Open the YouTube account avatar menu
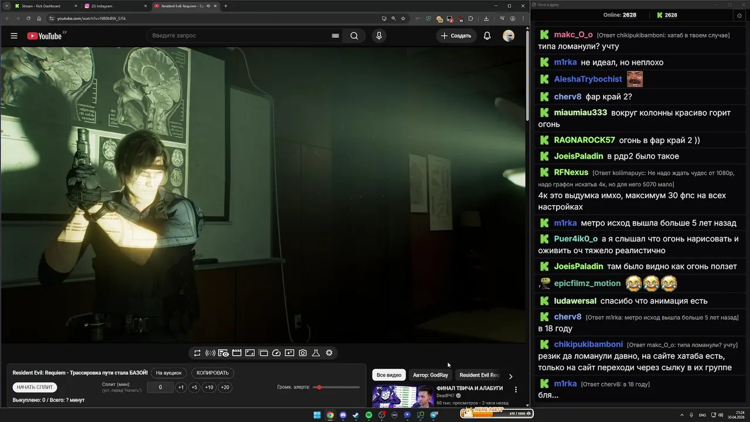 (509, 36)
